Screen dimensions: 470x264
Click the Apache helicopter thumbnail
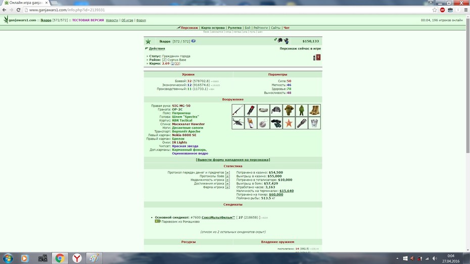[x=238, y=123]
